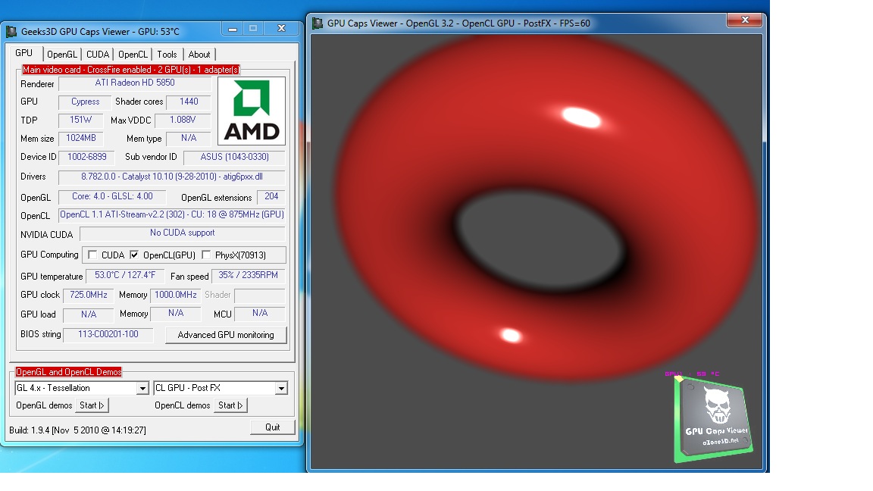The width and height of the screenshot is (873, 491).
Task: Close the OpenGL demo window
Action: coord(745,20)
